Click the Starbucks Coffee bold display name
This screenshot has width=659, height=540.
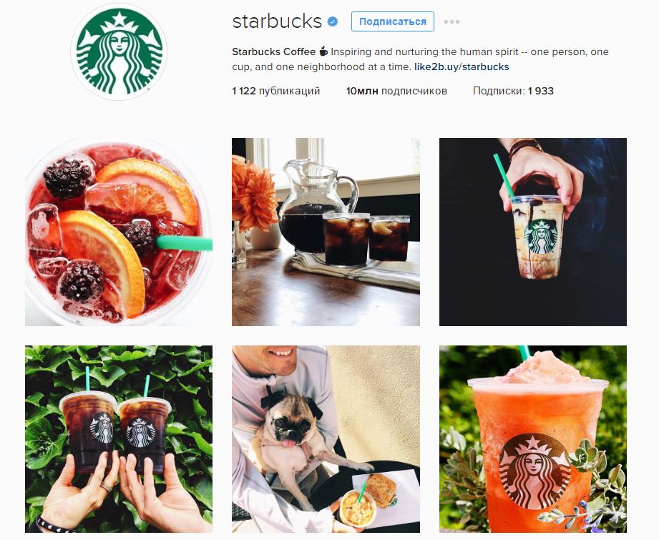click(x=273, y=51)
